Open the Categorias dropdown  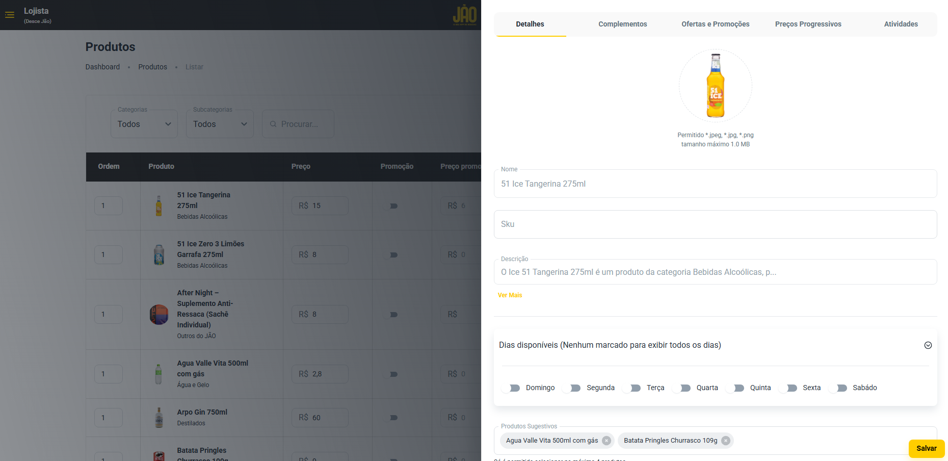click(x=144, y=124)
